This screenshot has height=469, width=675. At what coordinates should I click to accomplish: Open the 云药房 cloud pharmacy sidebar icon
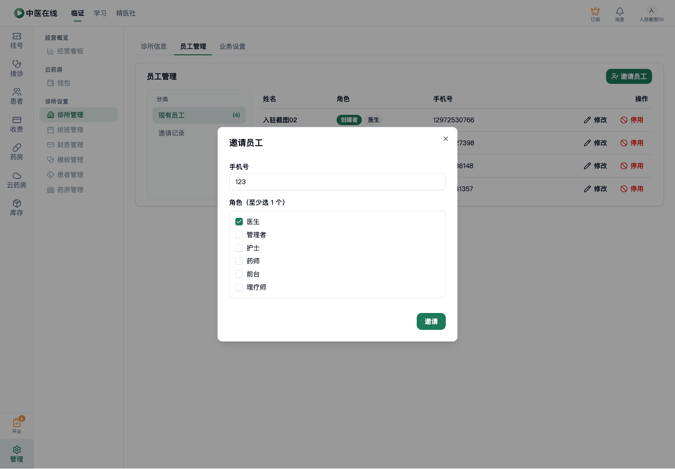click(x=16, y=180)
